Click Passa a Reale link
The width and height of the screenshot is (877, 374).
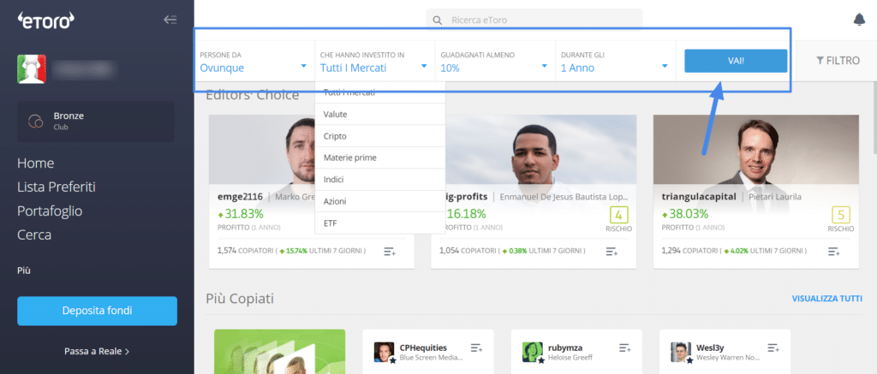97,351
